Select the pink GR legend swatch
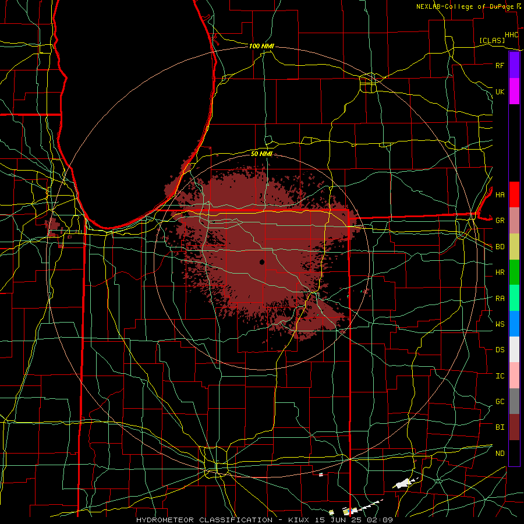The width and height of the screenshot is (524, 524). [x=514, y=220]
